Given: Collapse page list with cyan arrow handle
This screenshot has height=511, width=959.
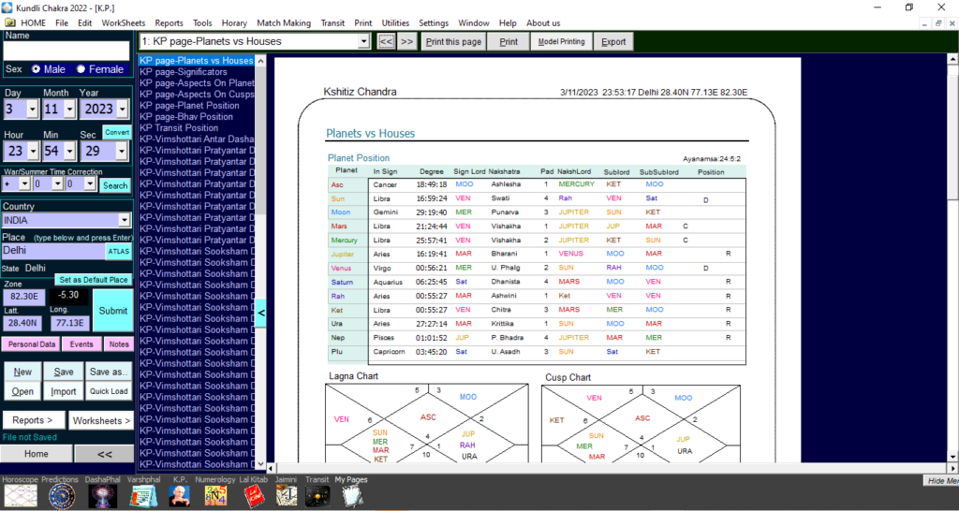Looking at the screenshot, I should (x=260, y=313).
